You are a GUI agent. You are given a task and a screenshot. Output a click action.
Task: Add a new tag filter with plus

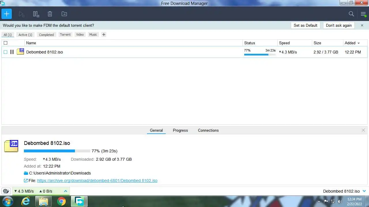click(x=104, y=34)
